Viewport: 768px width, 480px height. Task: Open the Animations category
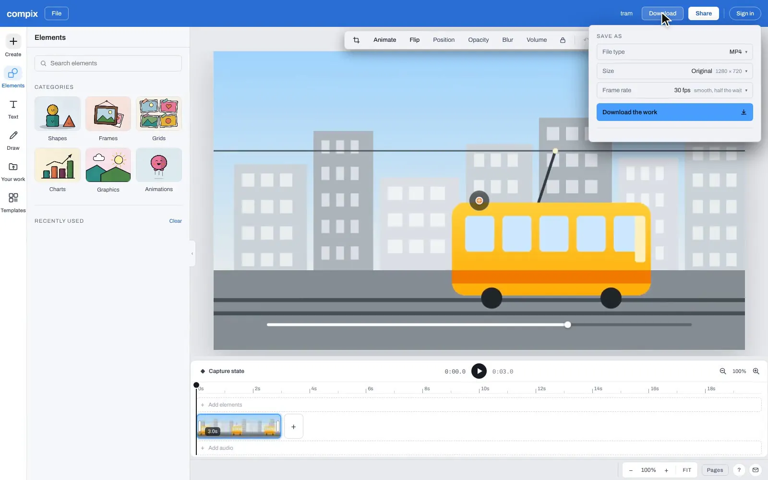coord(159,170)
